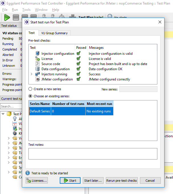Select the Create a new series radio button
173x194 pixels.
click(30, 89)
